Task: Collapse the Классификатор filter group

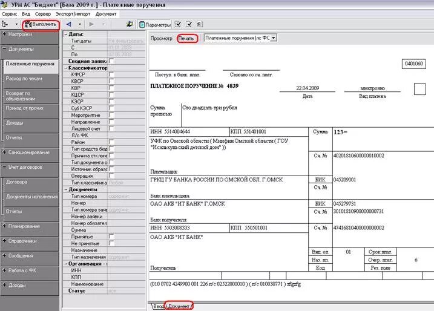Action: [x=66, y=68]
